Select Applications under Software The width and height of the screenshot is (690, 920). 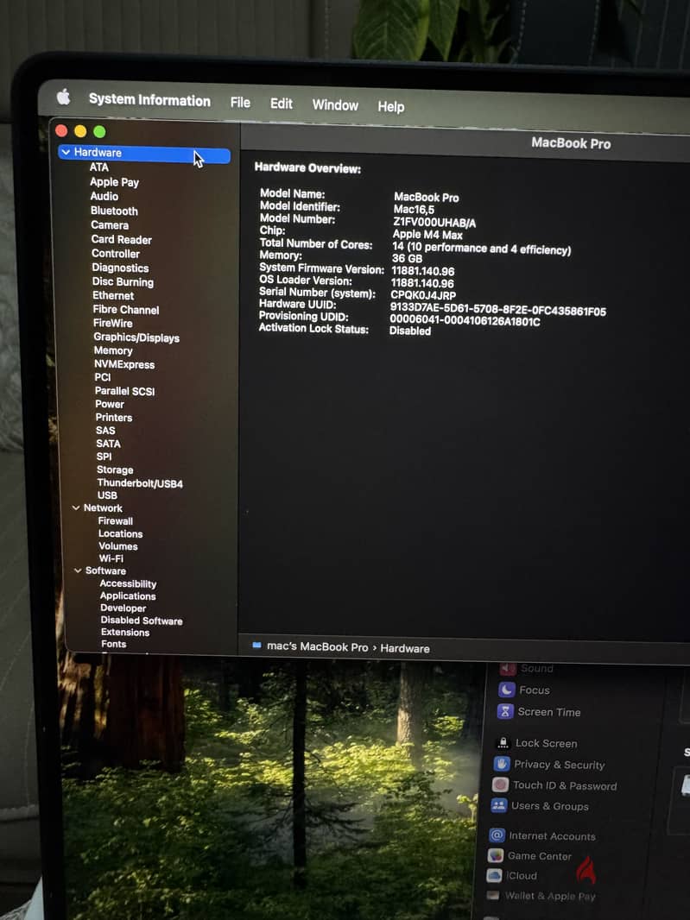128,596
